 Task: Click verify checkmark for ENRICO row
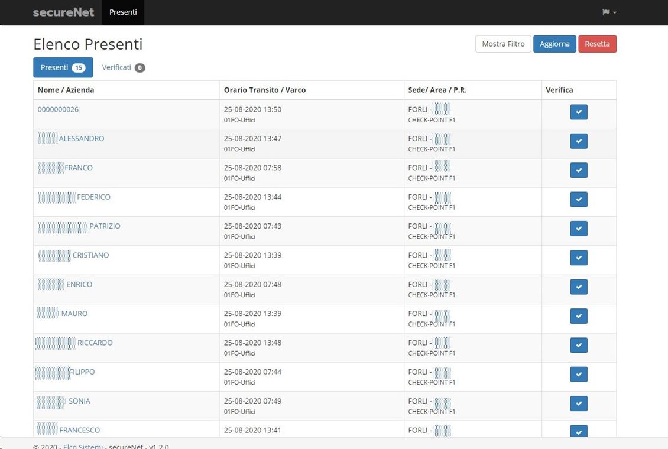coord(579,287)
